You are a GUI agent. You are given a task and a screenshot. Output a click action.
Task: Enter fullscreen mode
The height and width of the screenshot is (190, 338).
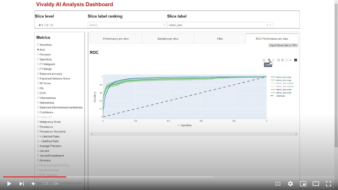(x=328, y=184)
